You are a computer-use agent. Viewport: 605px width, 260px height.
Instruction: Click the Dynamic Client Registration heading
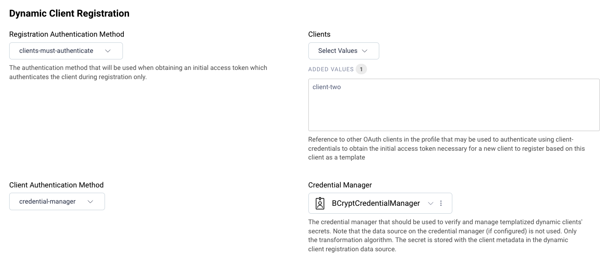click(69, 13)
